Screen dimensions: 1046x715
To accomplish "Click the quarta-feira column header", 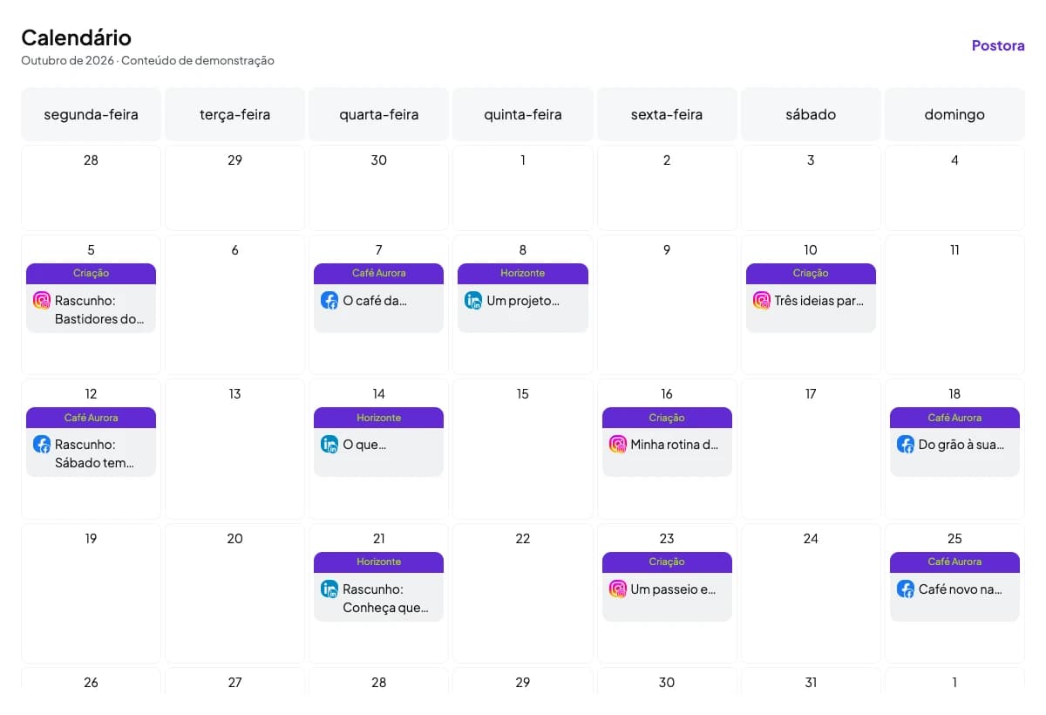I will click(378, 114).
